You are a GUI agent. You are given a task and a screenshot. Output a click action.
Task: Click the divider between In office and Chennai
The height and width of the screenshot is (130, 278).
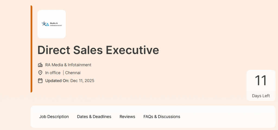click(x=63, y=73)
